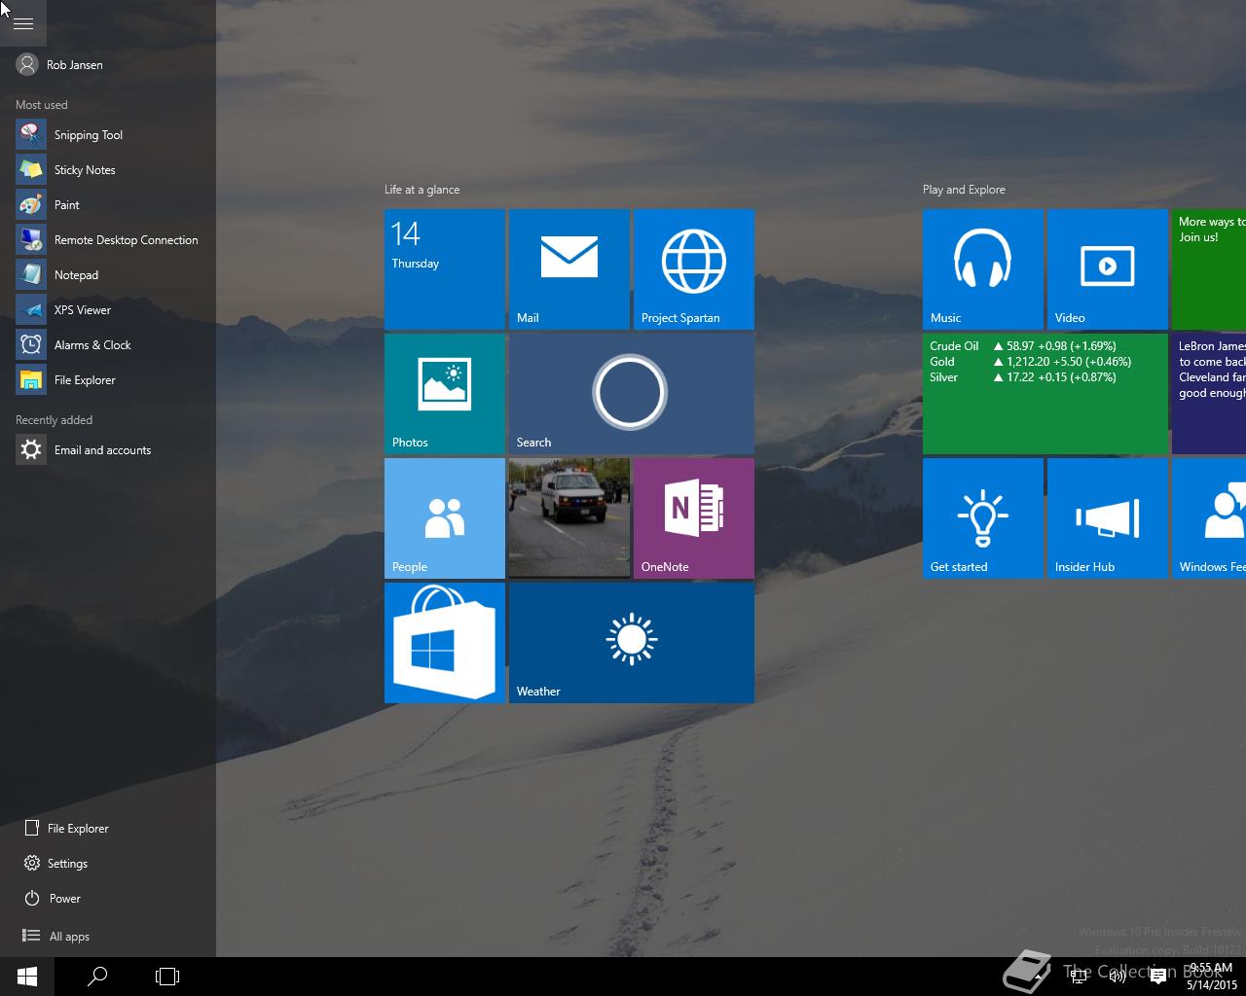
Task: Click the 'Play and Explore' group heading
Action: [964, 190]
